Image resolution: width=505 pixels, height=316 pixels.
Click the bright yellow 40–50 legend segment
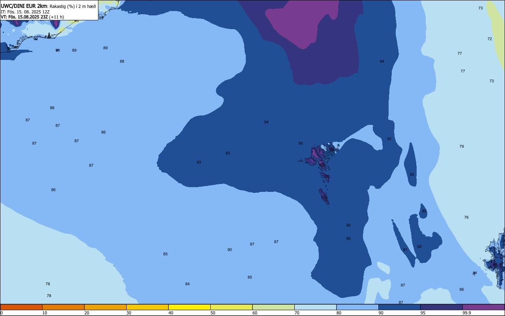point(189,307)
